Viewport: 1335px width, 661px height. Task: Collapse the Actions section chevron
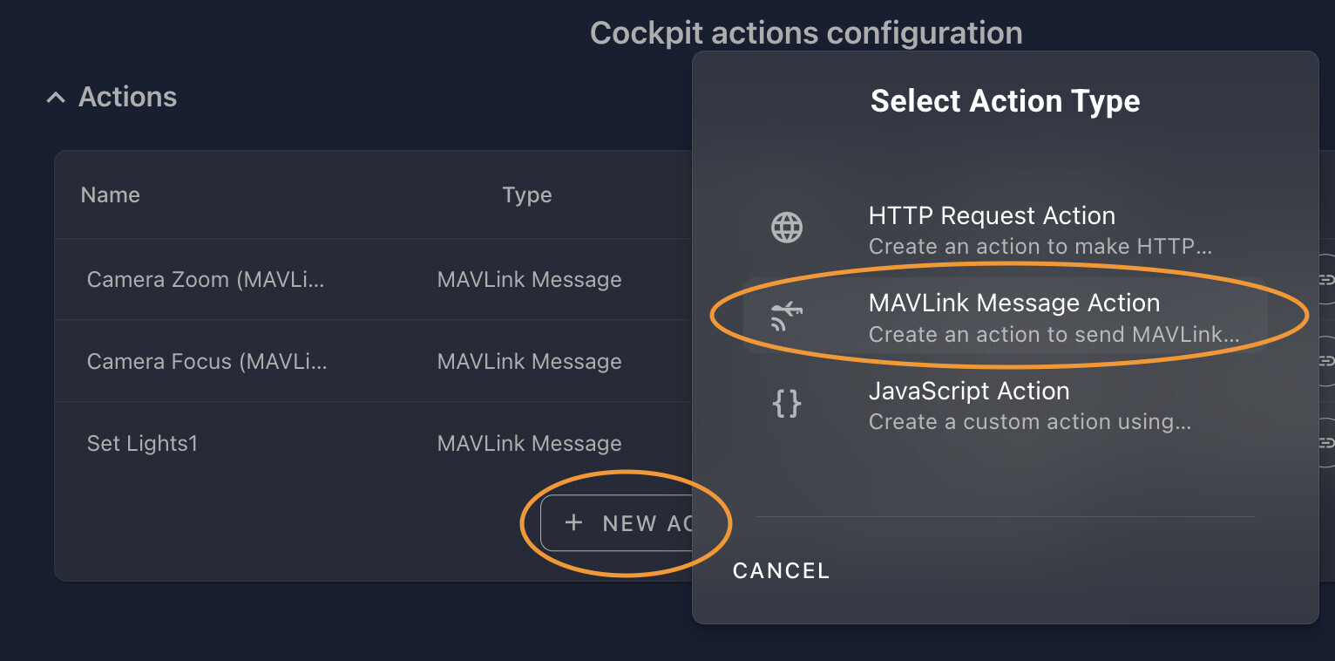coord(56,98)
